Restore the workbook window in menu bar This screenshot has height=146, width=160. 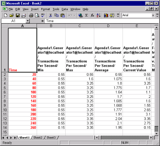pos(152,9)
